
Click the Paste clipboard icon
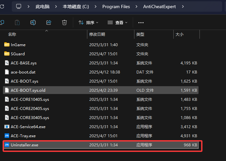point(17,22)
